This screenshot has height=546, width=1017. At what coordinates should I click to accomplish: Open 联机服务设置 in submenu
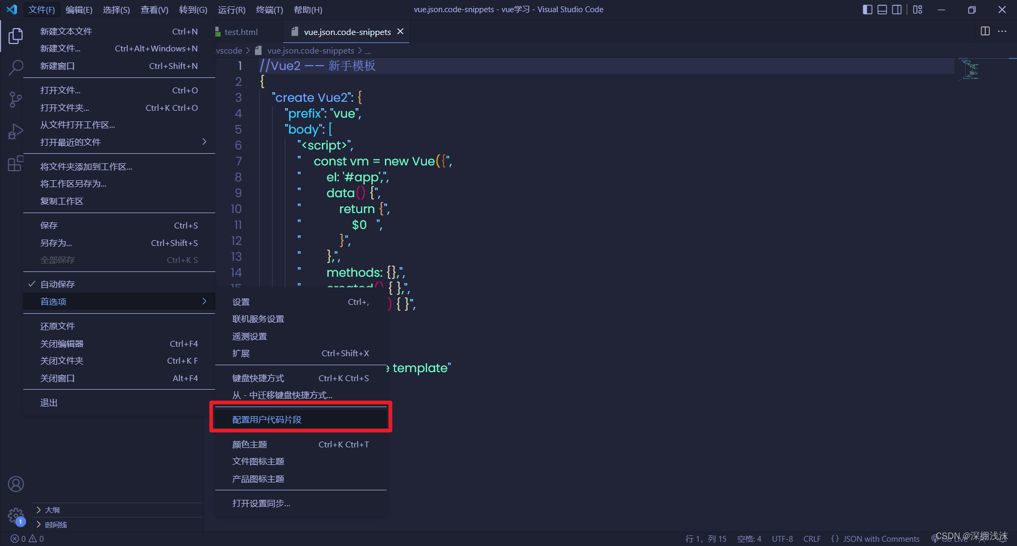(301, 319)
